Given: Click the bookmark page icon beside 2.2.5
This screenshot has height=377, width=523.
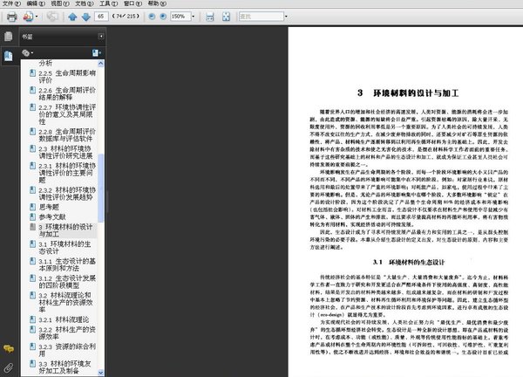Looking at the screenshot, I should click(x=33, y=72).
